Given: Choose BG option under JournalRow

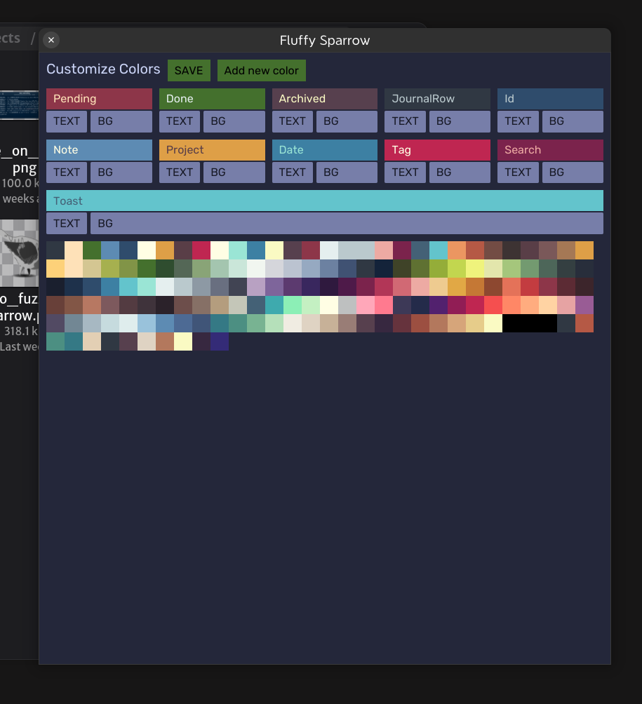Looking at the screenshot, I should [x=460, y=121].
